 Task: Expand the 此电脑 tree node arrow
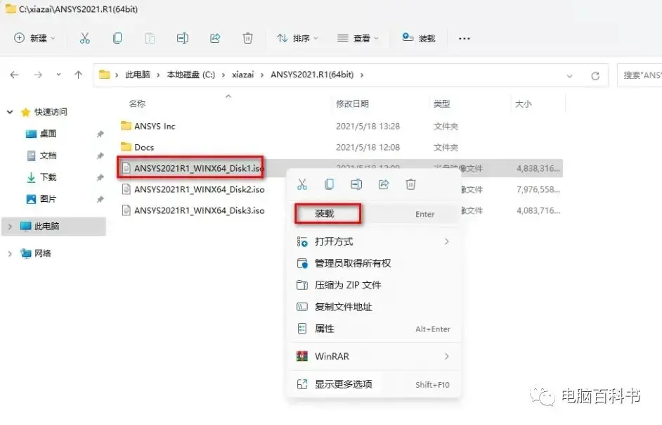click(10, 227)
